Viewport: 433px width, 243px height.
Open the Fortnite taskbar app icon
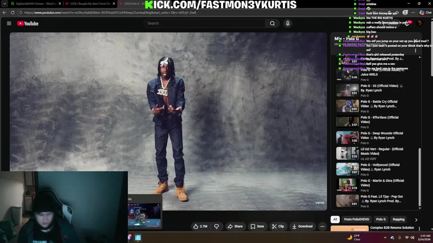[x=138, y=238]
